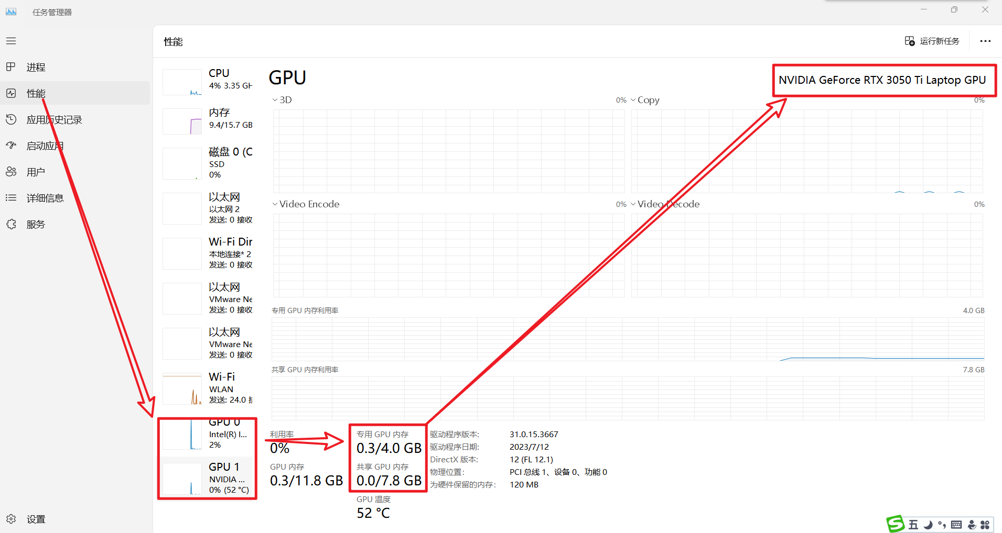This screenshot has height=533, width=1002.
Task: Click the green Sogou S logo
Action: [896, 524]
